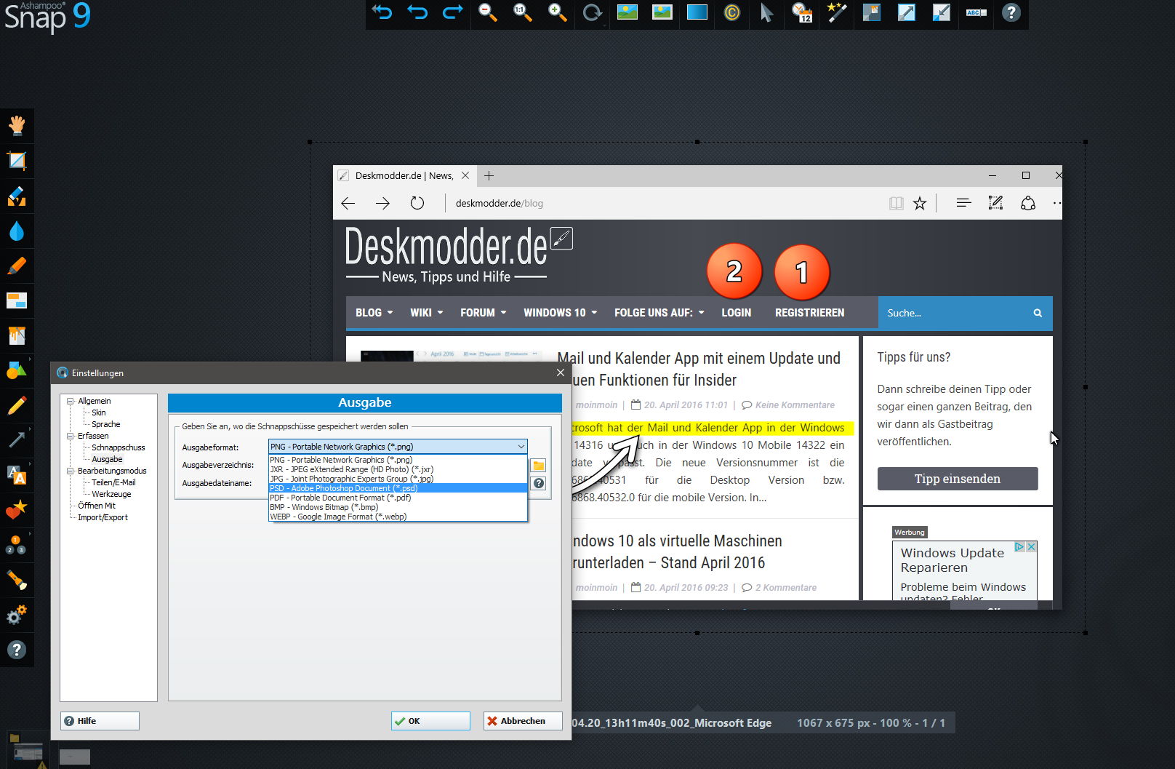This screenshot has width=1175, height=769.
Task: Click help icon beside Ausgabedateiname
Action: [538, 483]
